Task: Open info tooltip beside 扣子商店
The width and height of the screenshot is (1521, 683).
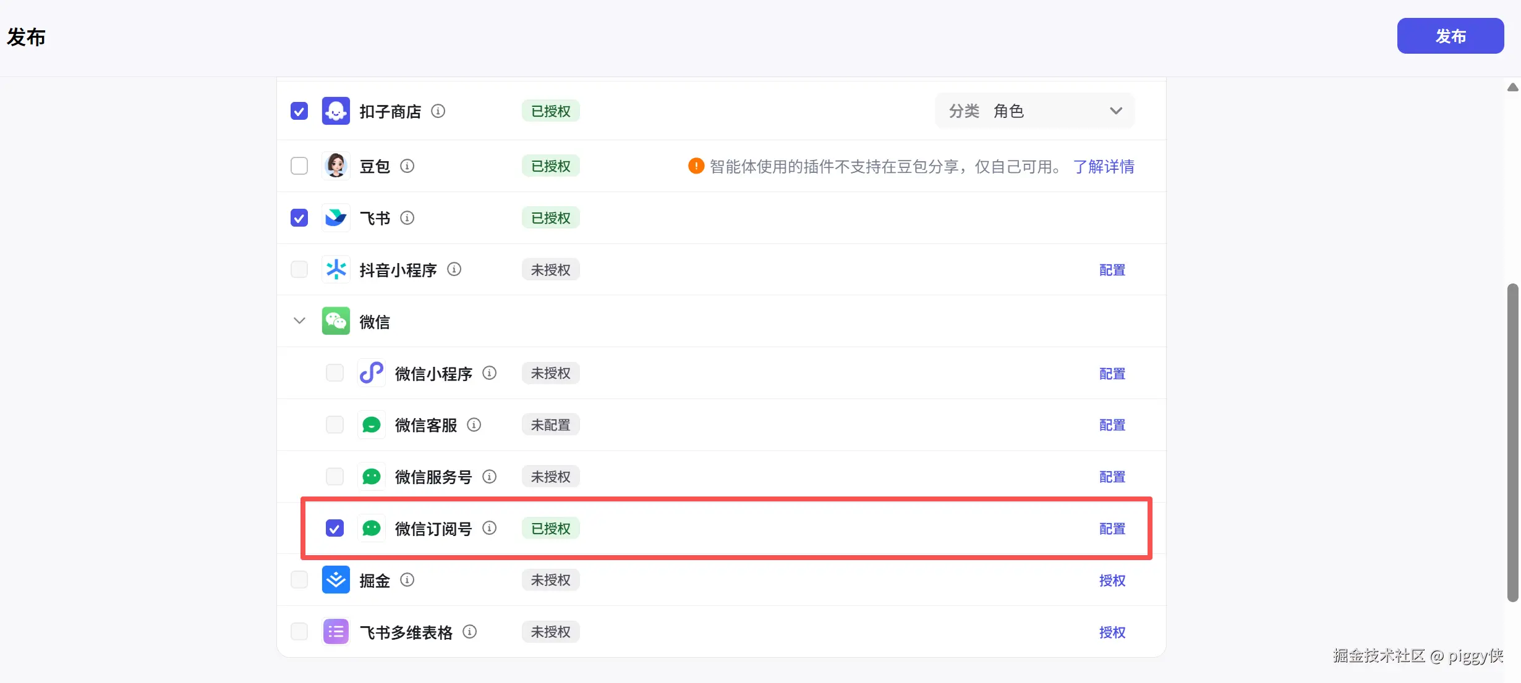Action: tap(438, 111)
